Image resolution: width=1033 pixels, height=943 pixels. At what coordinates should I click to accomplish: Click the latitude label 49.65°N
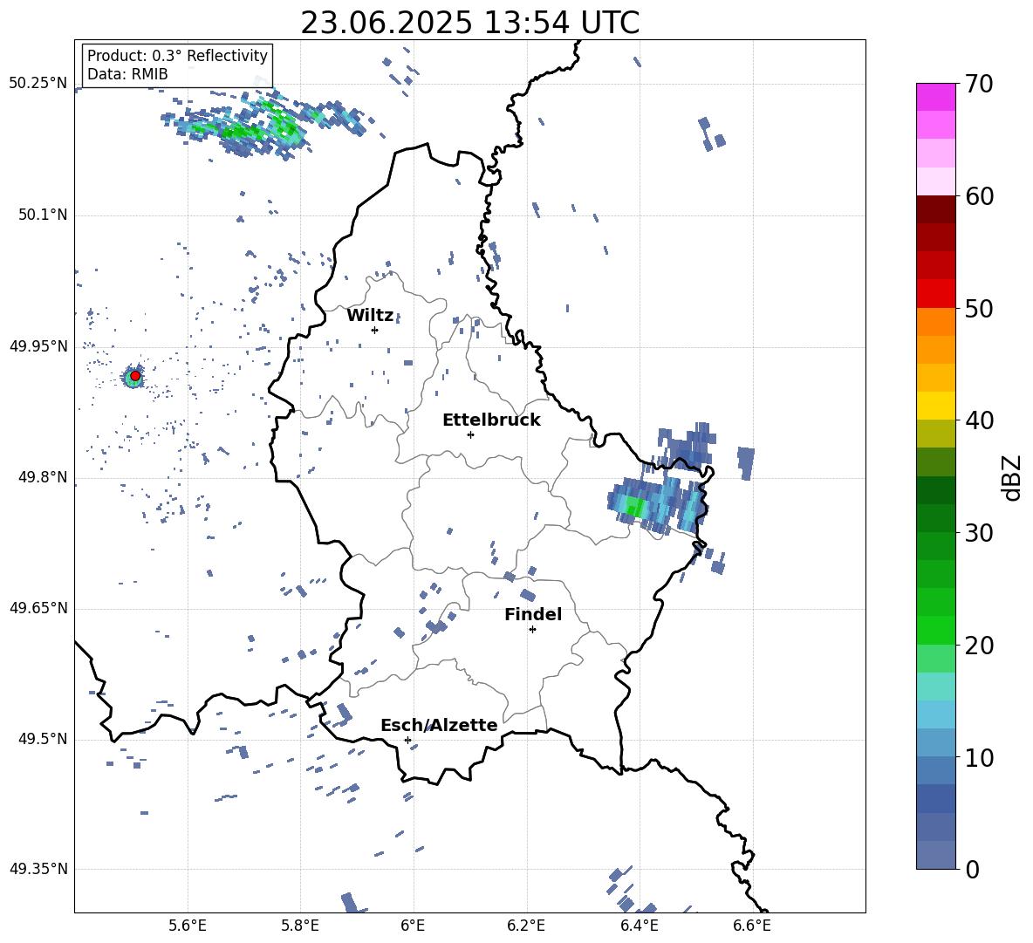point(38,608)
